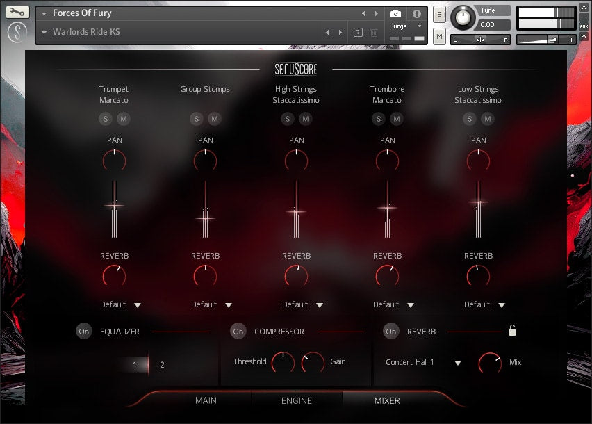Switch to the MAIN tab

point(206,400)
